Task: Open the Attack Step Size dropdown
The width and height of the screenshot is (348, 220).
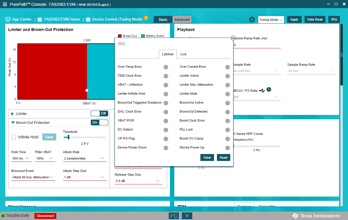Action: click(x=85, y=177)
